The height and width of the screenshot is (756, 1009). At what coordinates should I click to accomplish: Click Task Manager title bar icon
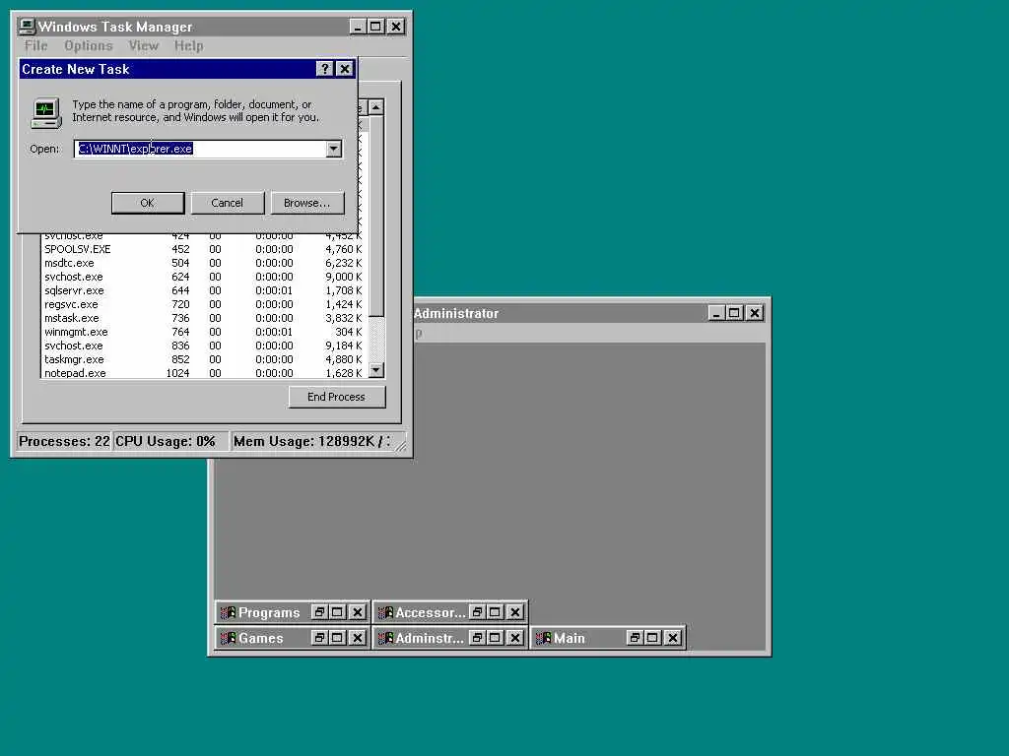click(27, 26)
